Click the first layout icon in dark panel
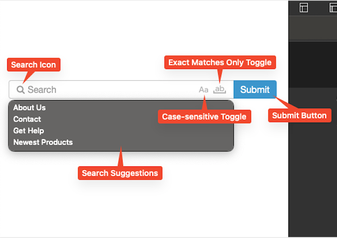This screenshot has width=337, height=238. click(x=304, y=8)
